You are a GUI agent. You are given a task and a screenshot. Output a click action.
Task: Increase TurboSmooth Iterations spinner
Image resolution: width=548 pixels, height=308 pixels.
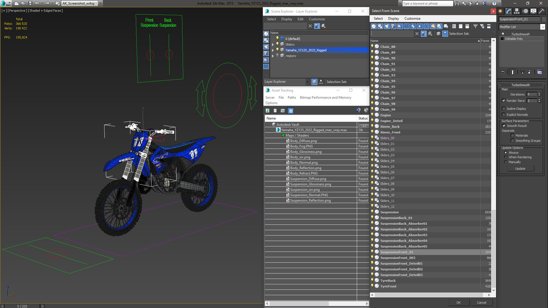539,93
